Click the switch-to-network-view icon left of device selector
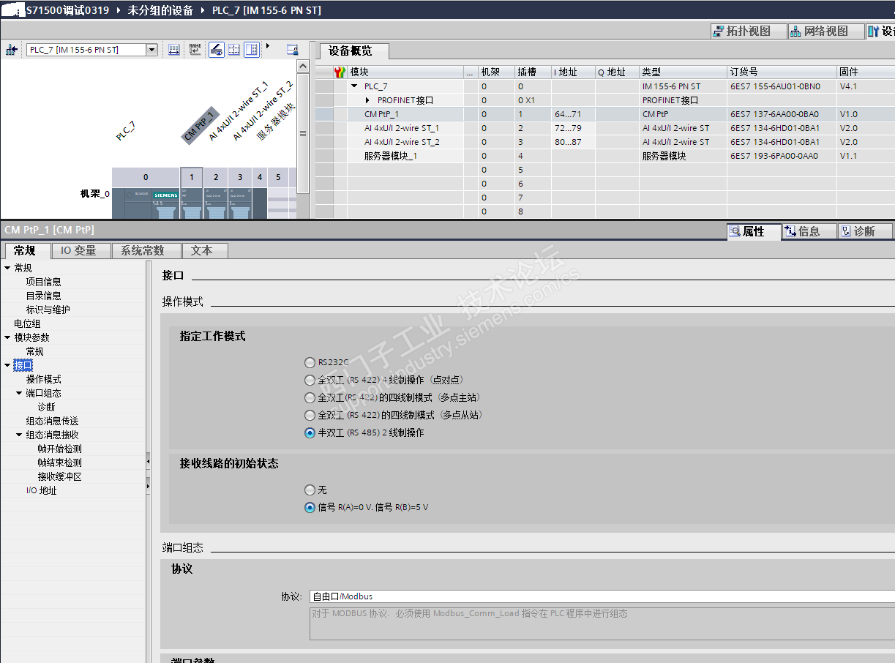Image resolution: width=895 pixels, height=663 pixels. (11, 50)
